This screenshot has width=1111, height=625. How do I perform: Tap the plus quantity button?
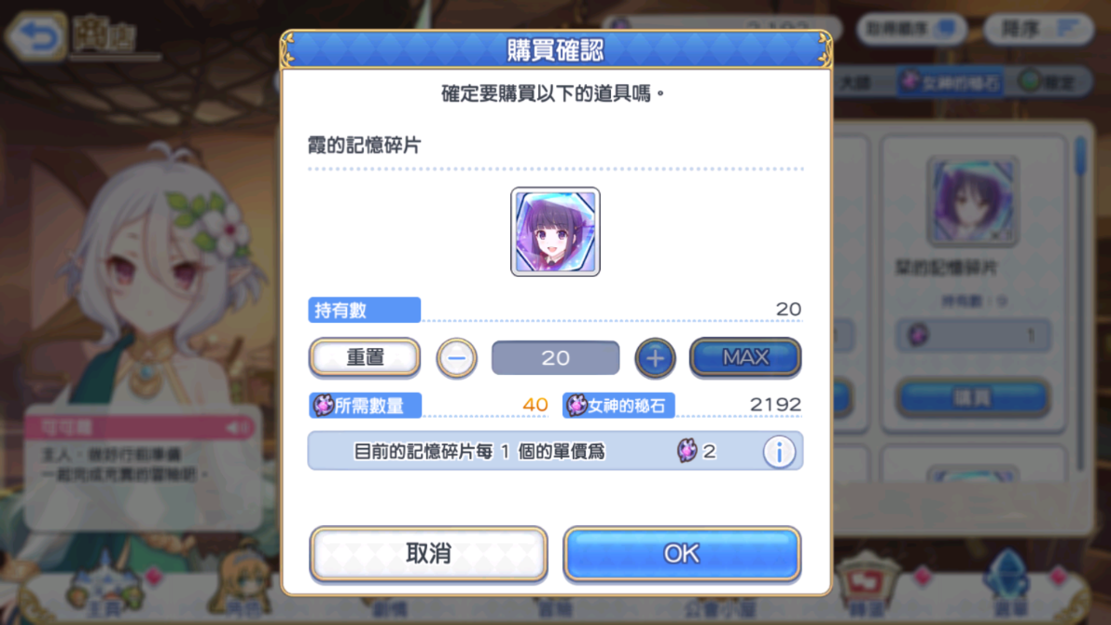tap(655, 358)
